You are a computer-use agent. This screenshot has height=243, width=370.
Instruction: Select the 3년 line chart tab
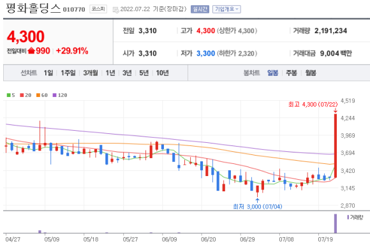pos(127,73)
